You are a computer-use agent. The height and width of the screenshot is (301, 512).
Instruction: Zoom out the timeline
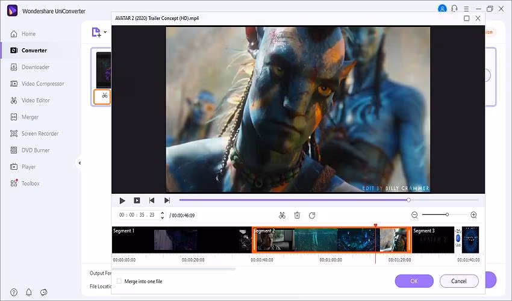pyautogui.click(x=414, y=215)
